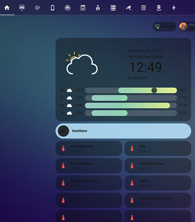Open the security camera tab icon

[x=128, y=8]
